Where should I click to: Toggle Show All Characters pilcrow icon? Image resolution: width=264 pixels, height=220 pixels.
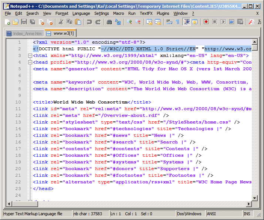178,22
